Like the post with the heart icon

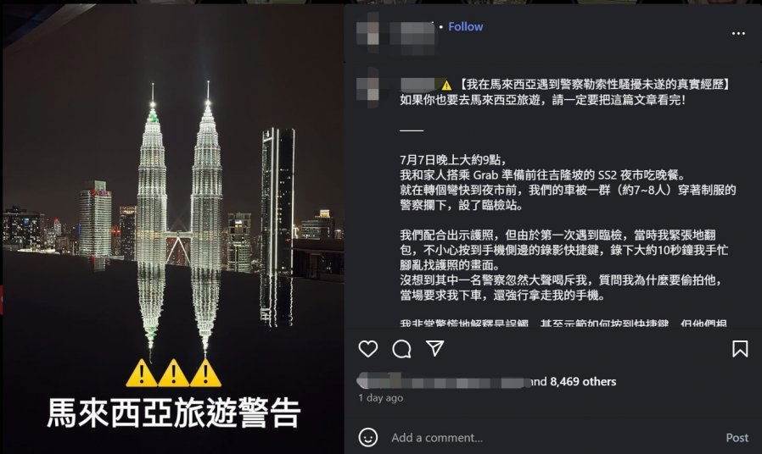coord(368,349)
